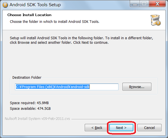Screen dimensions: 168x138
Task: Click the 'Setup will install Android SDK Tools' paragraph
Action: click(81, 40)
